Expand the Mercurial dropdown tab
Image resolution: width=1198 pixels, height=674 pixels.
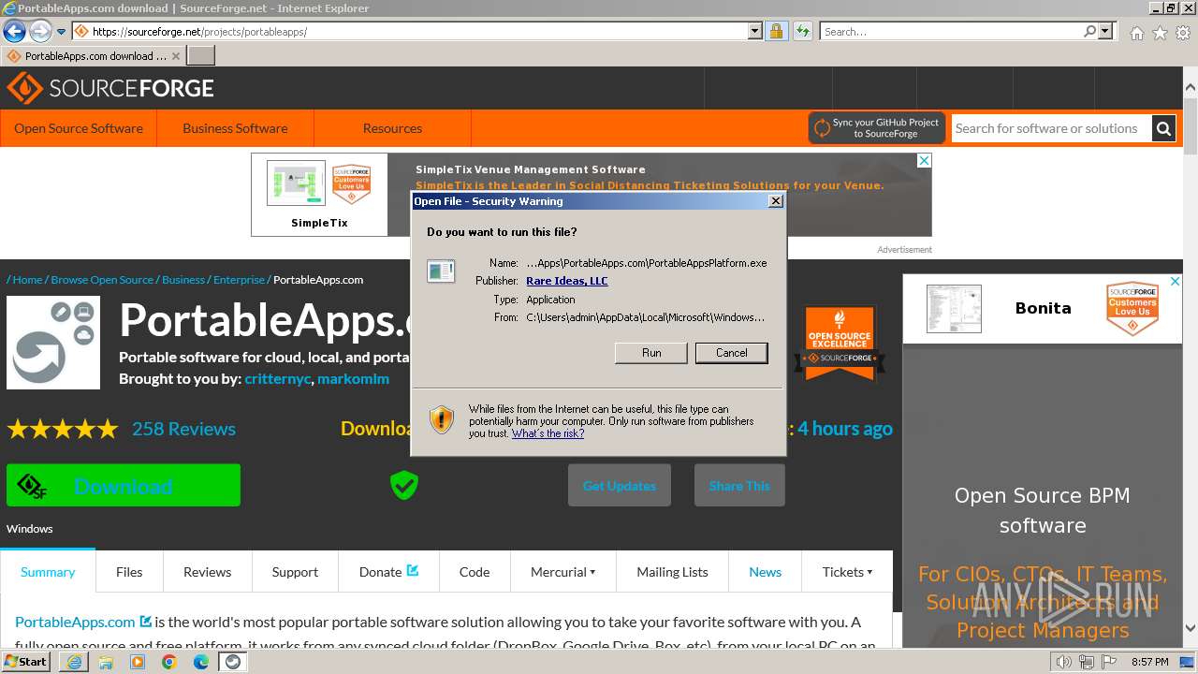(562, 572)
